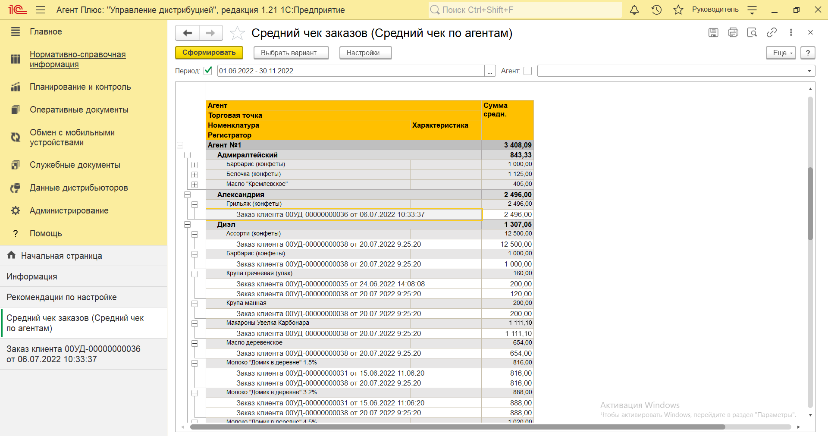Open Главное section icon
828x436 pixels.
coord(16,31)
